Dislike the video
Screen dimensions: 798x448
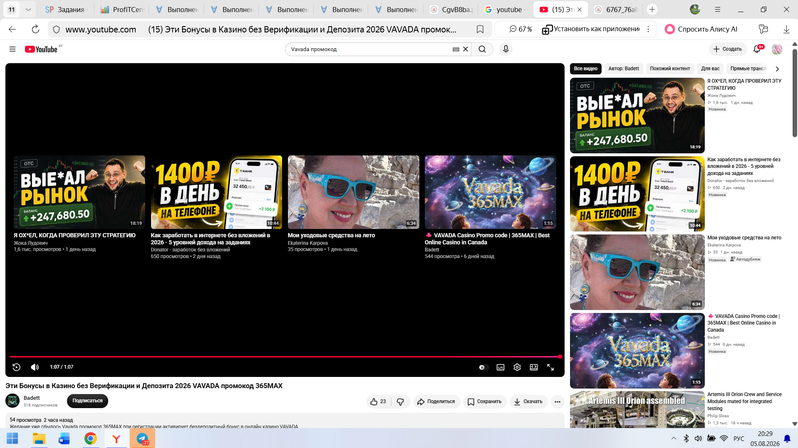401,401
